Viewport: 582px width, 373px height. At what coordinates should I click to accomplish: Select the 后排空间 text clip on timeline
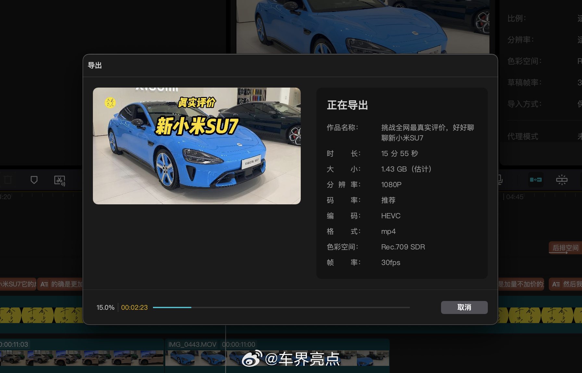[565, 248]
